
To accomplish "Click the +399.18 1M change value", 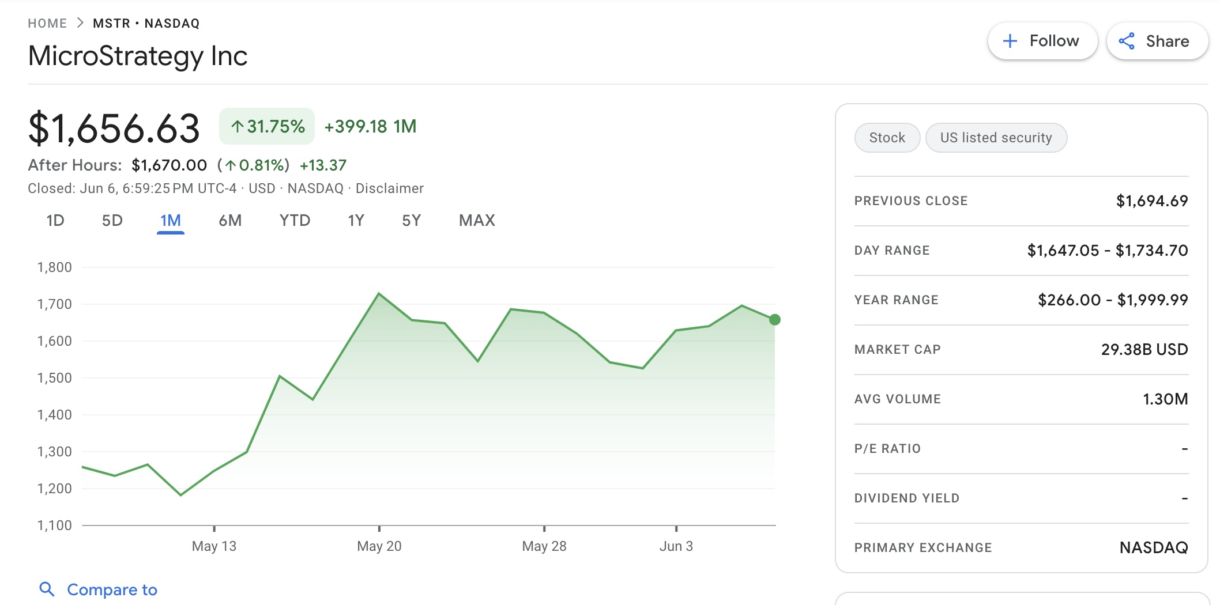I will point(370,126).
